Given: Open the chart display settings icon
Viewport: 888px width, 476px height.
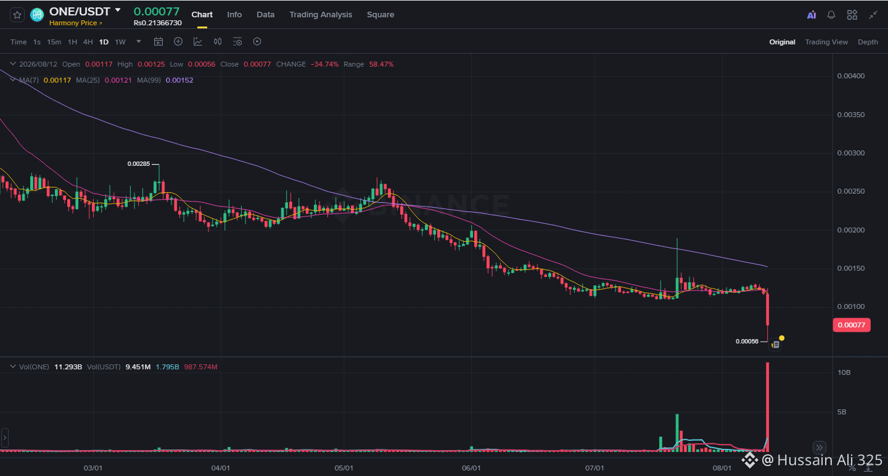Looking at the screenshot, I should [x=237, y=42].
